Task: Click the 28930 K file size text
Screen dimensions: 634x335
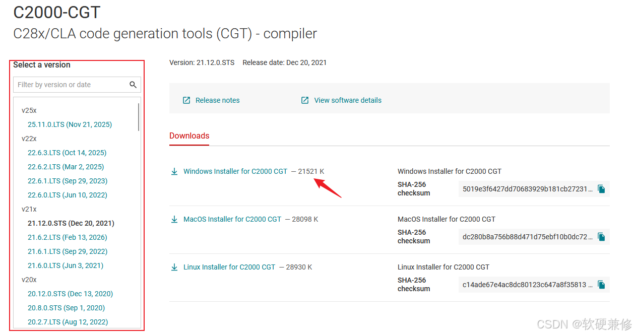Action: [x=299, y=267]
